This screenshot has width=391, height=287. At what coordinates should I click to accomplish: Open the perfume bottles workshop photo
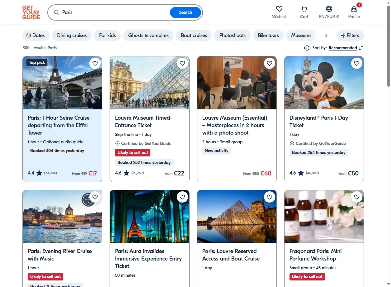click(x=324, y=217)
